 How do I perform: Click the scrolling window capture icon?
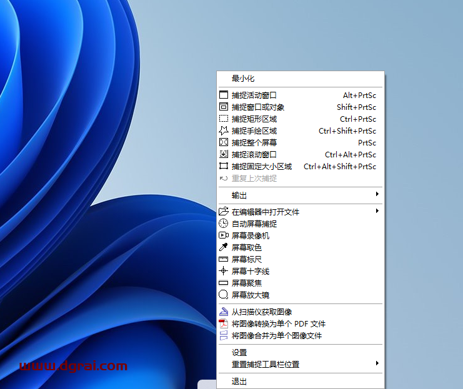click(x=224, y=154)
